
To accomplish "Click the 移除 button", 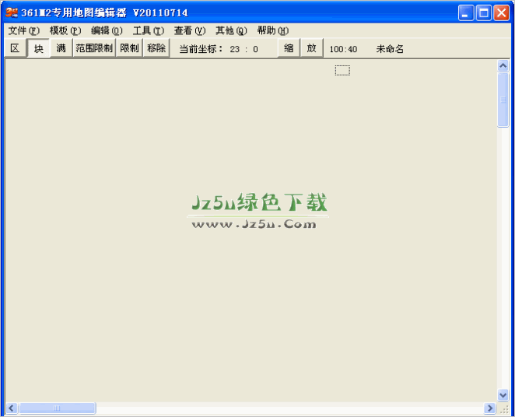I will (x=156, y=48).
